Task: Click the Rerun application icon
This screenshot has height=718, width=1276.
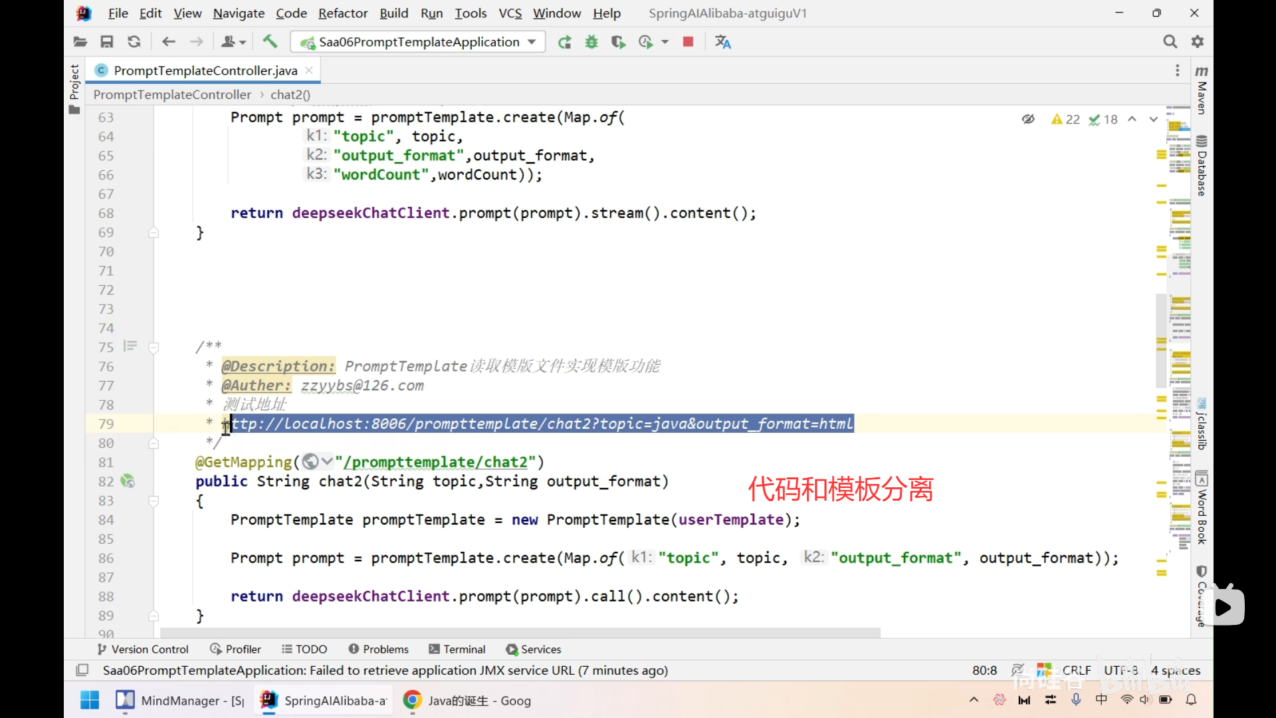Action: pyautogui.click(x=564, y=42)
